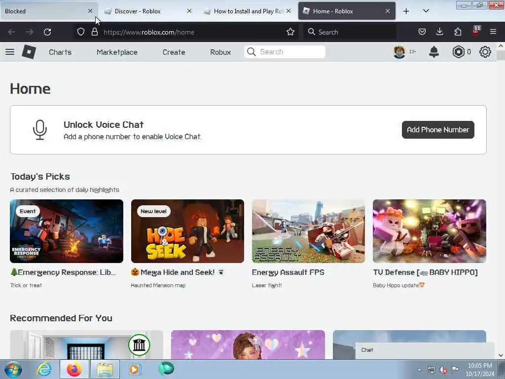Click the Roblox logo icon

(x=29, y=52)
